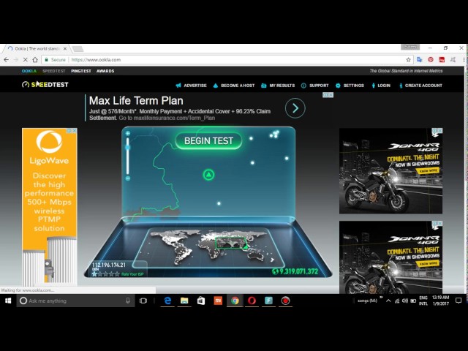Zoom out map with minus button
This screenshot has height=351, width=468.
(x=128, y=178)
